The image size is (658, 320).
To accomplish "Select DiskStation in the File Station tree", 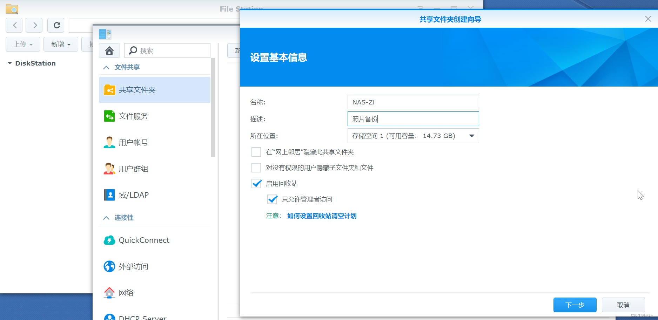I will click(x=35, y=63).
